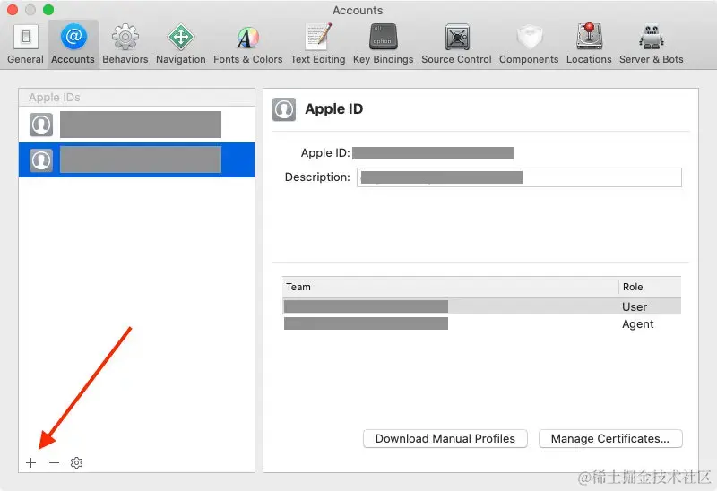Select the Accounts preferences icon
This screenshot has height=491, width=717.
click(x=73, y=44)
